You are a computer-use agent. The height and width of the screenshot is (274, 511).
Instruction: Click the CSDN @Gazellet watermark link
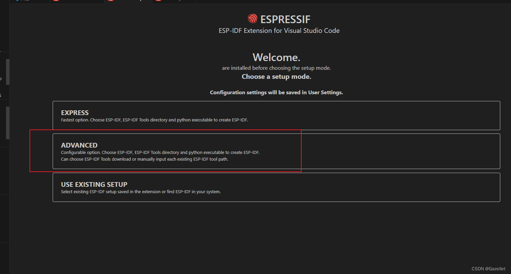[488, 268]
